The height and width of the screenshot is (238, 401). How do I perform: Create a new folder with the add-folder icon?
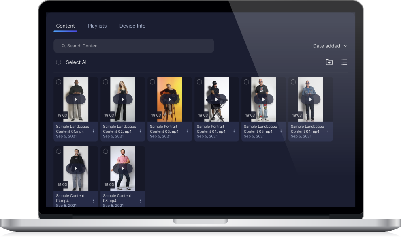coord(329,62)
